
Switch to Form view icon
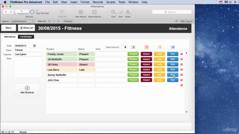click(x=49, y=21)
